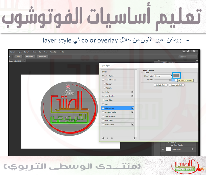This screenshot has height=175, width=206.
Task: Toggle the Effects visibility eye in Layers
Action: pyautogui.click(x=169, y=142)
